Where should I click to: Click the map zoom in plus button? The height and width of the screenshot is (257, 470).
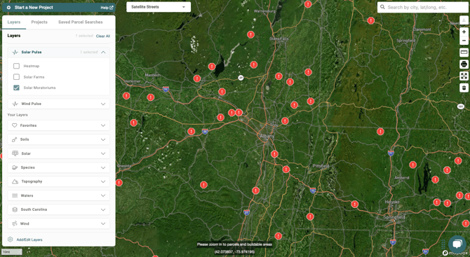pyautogui.click(x=464, y=32)
